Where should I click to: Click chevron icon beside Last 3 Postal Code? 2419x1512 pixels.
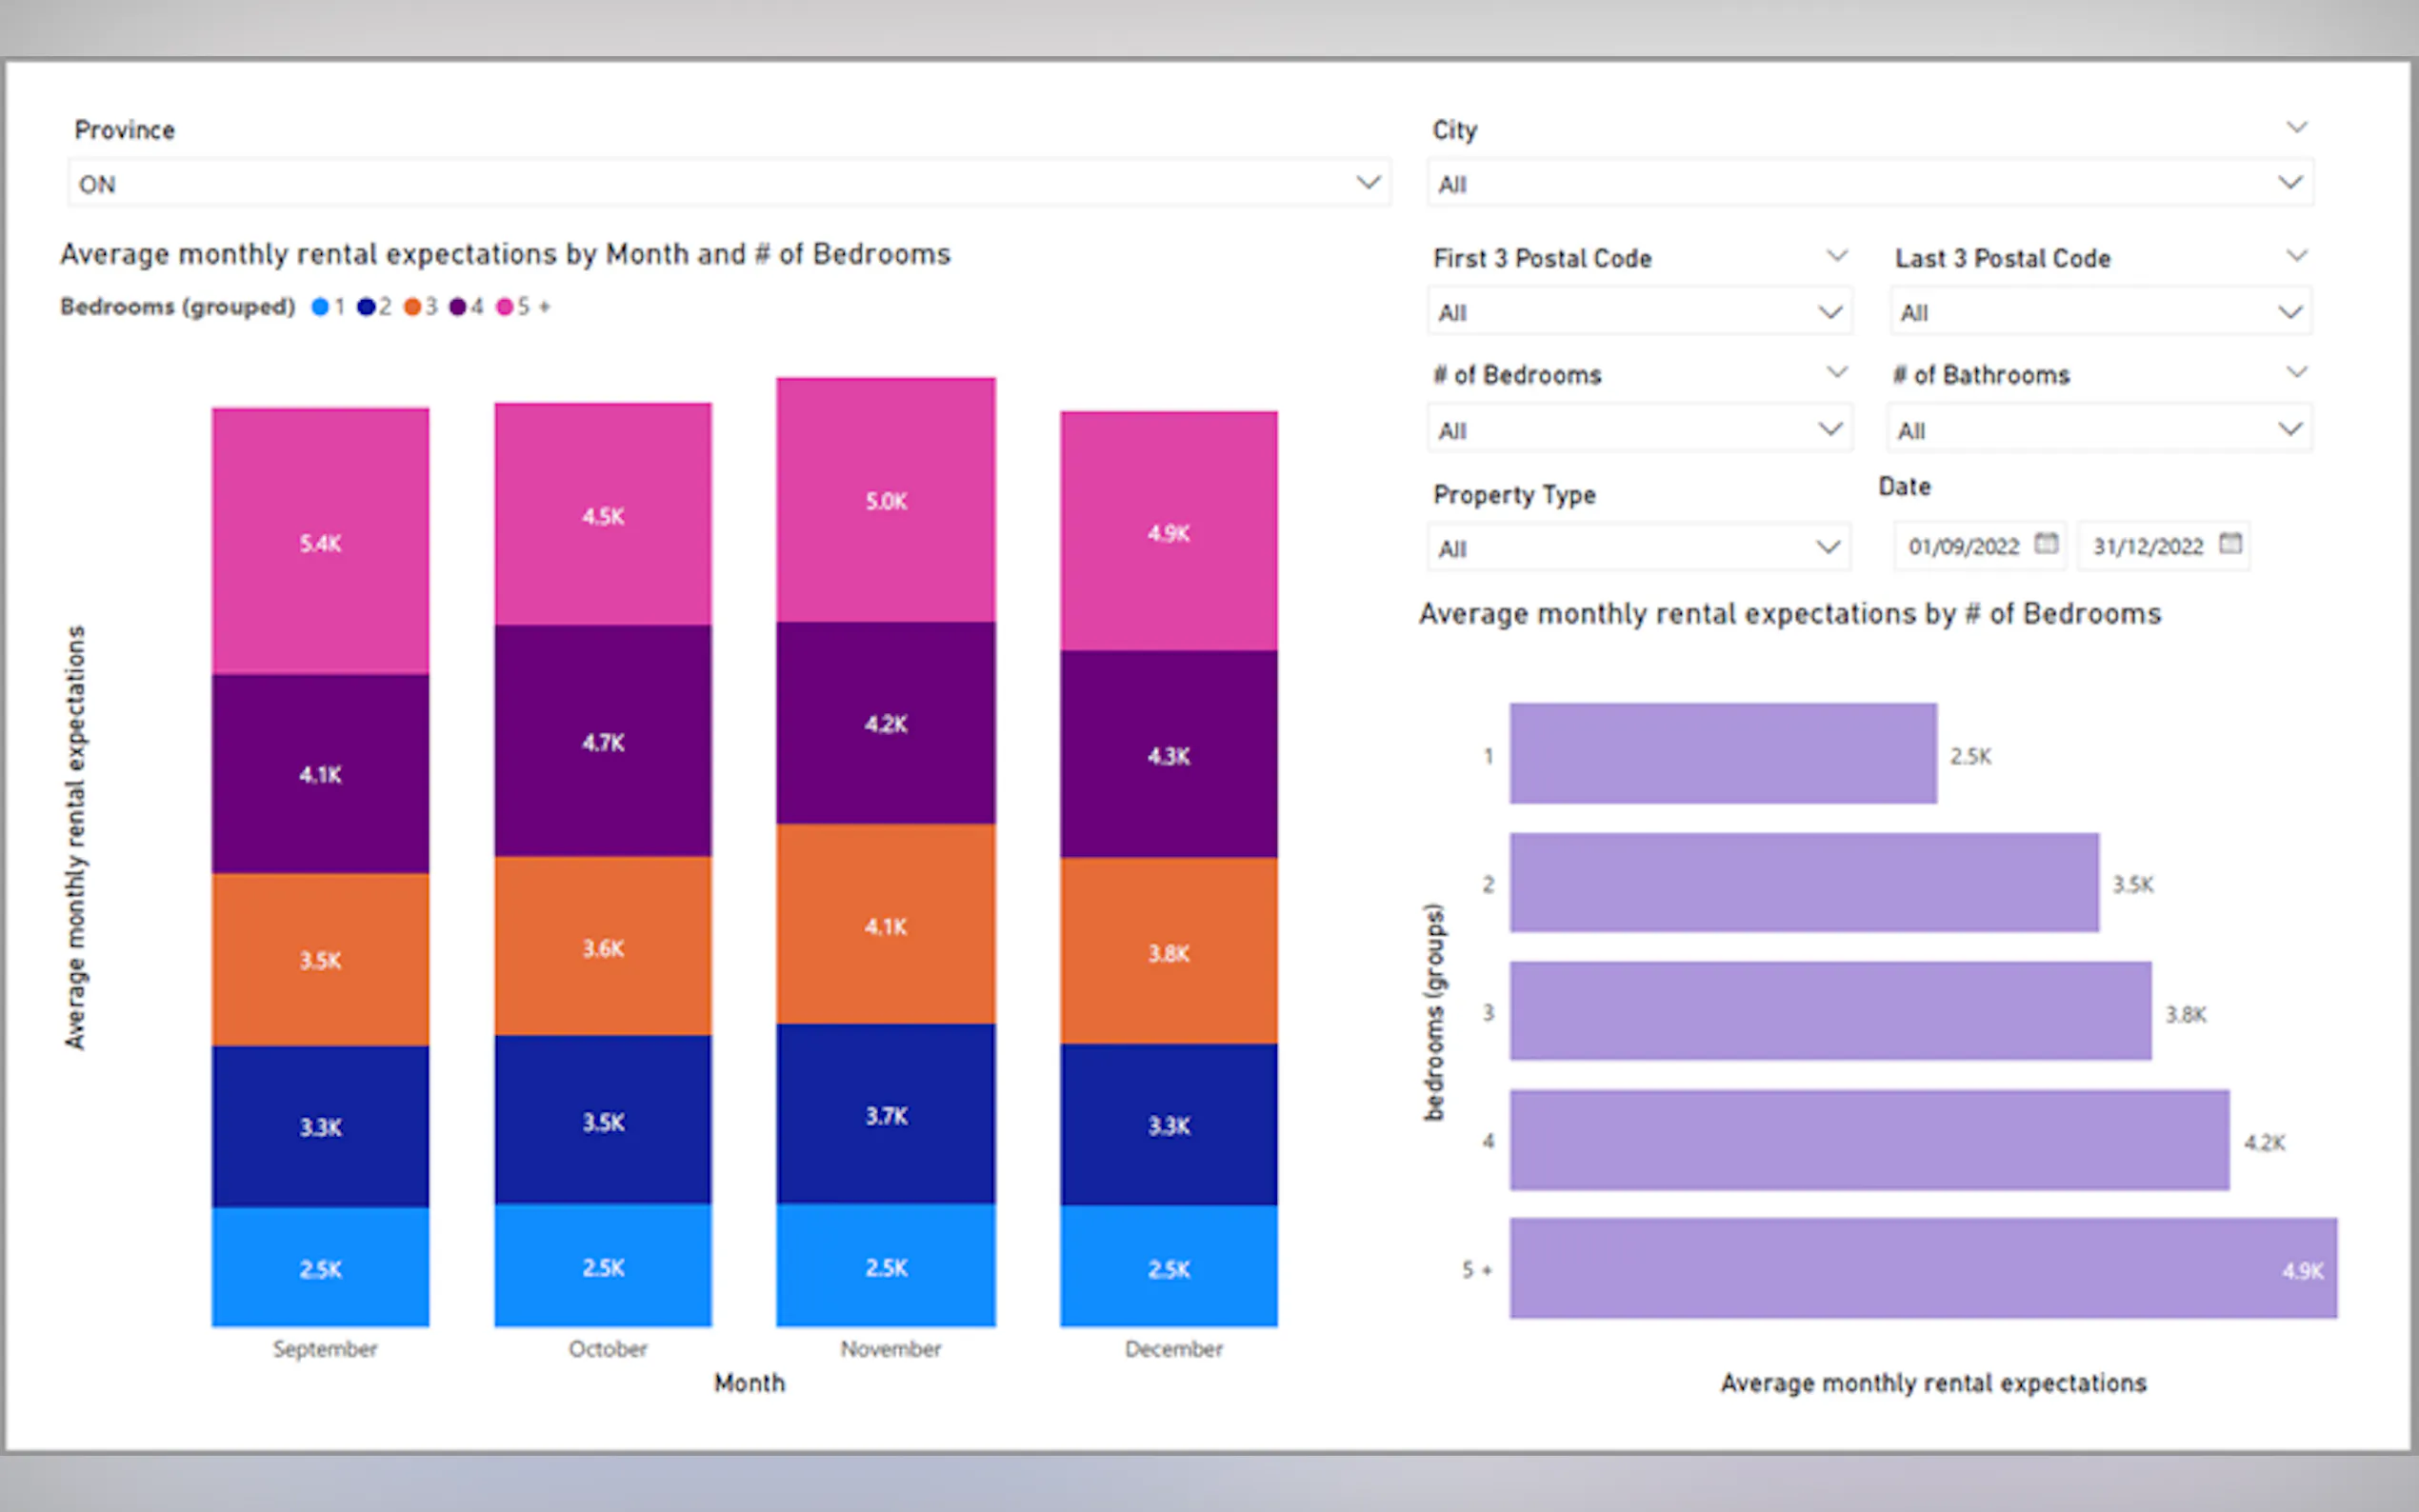[2296, 255]
